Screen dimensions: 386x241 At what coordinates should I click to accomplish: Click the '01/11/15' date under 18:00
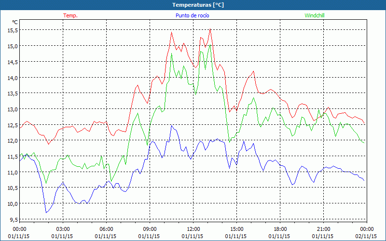pos(279,236)
